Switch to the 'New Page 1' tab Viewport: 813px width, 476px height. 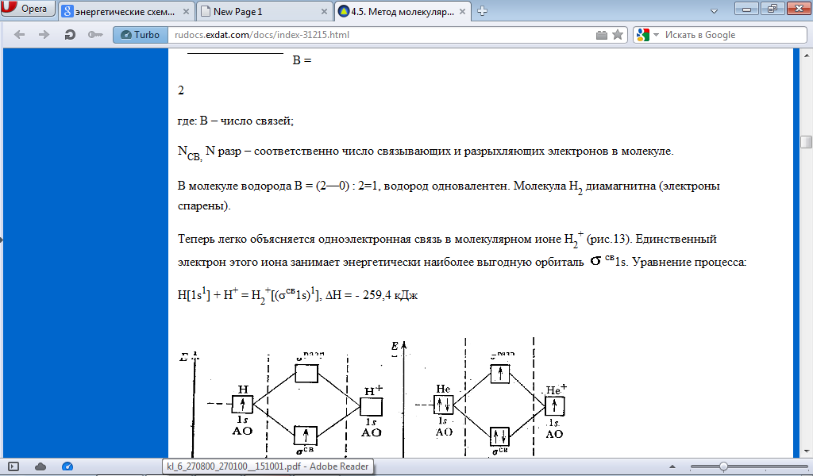click(x=264, y=11)
